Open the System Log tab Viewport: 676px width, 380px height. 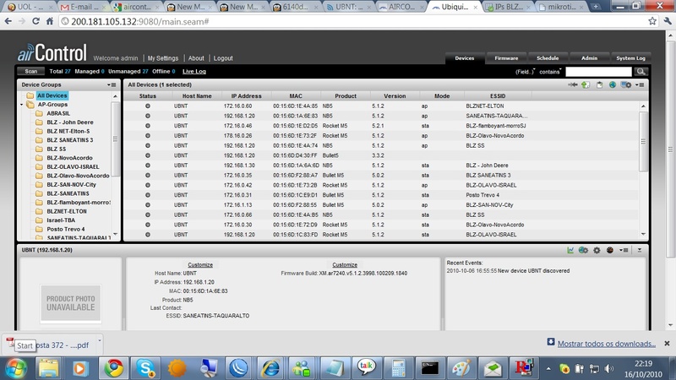[x=630, y=58]
